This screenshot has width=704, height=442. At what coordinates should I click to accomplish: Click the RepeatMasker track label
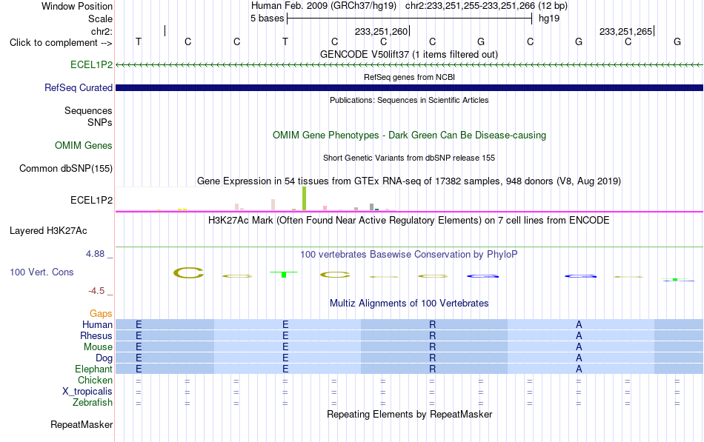pos(82,424)
